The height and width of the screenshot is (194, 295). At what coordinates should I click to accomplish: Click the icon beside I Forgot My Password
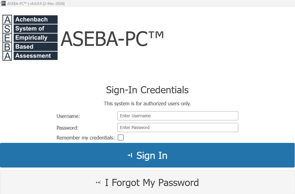pyautogui.click(x=98, y=183)
